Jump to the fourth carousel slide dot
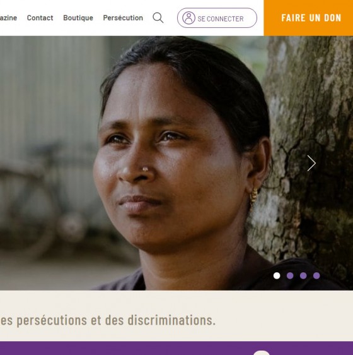Viewport: 353px width, 355px height. [x=316, y=275]
